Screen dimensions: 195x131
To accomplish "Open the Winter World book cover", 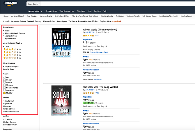I will tap(61, 43).
